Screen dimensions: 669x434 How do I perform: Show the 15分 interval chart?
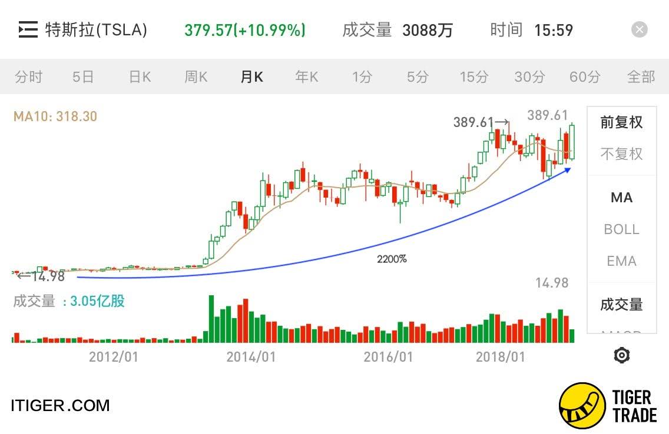474,76
